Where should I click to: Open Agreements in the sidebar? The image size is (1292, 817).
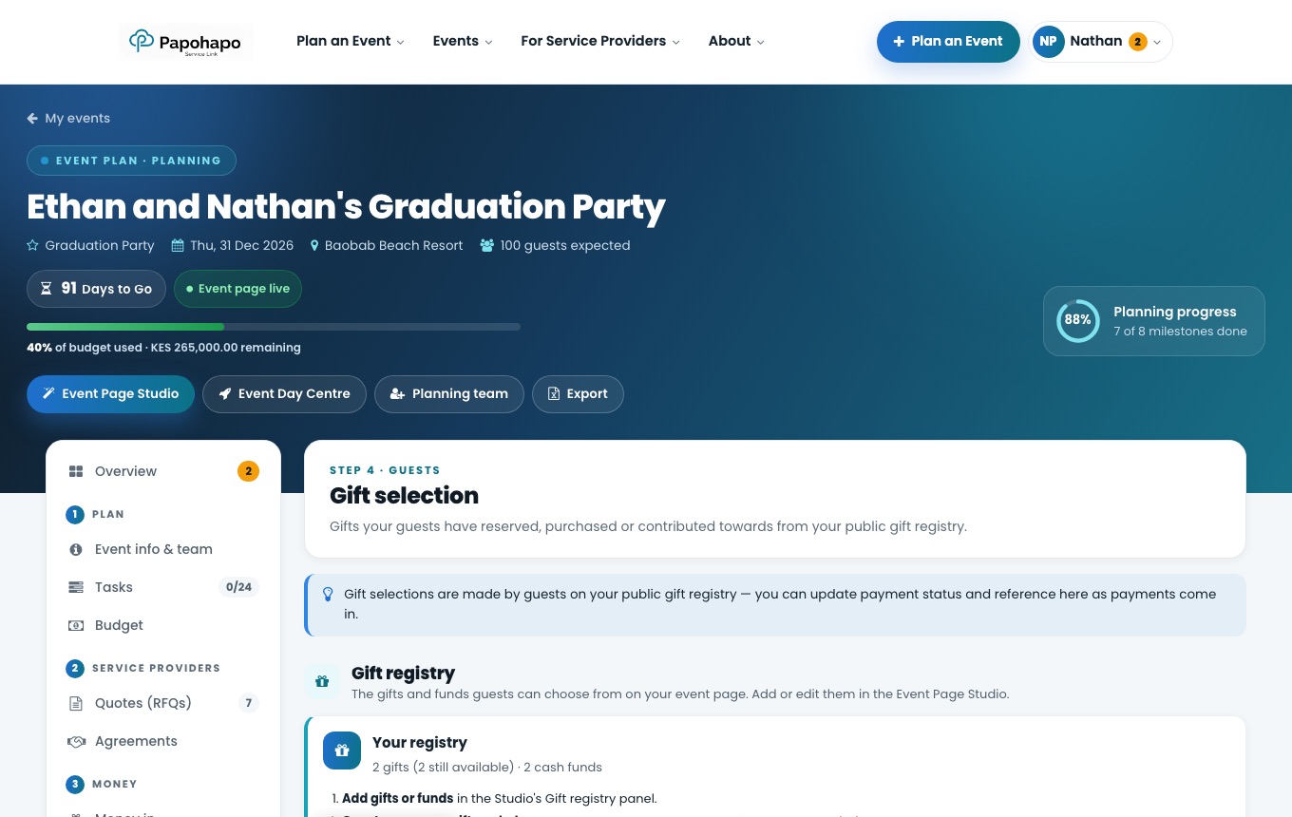click(163, 741)
